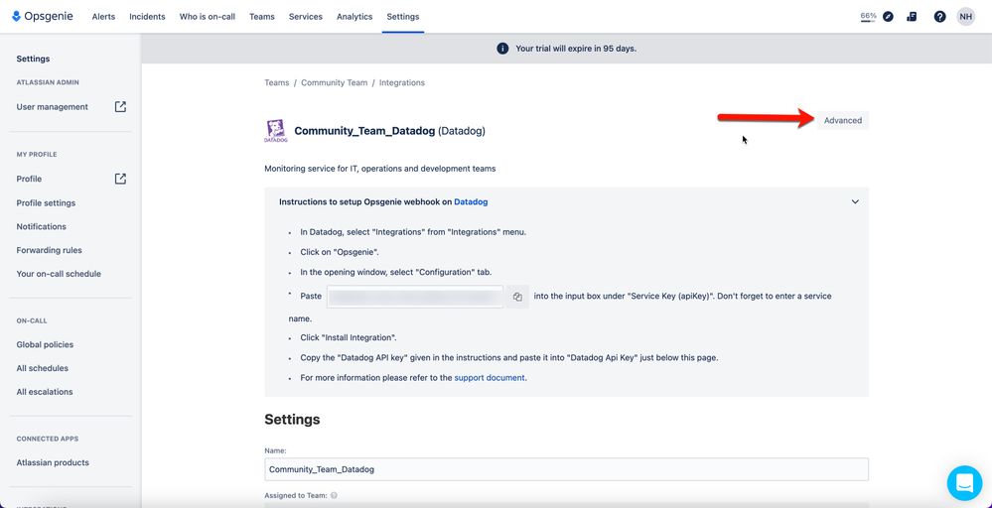Copy the API key with copy icon
The image size is (992, 508).
click(517, 297)
